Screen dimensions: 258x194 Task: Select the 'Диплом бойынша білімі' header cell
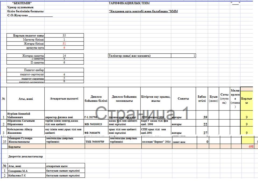point(96,99)
